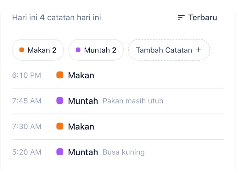Image resolution: width=236 pixels, height=182 pixels.
Task: Click the note Pakan masih utuh
Action: click(x=133, y=101)
